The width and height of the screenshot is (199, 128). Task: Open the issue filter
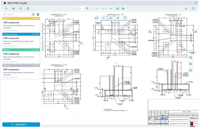point(33,14)
